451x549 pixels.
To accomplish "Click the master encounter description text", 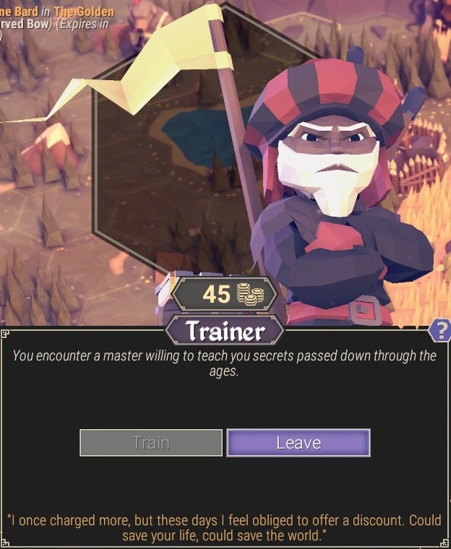I will coord(224,363).
